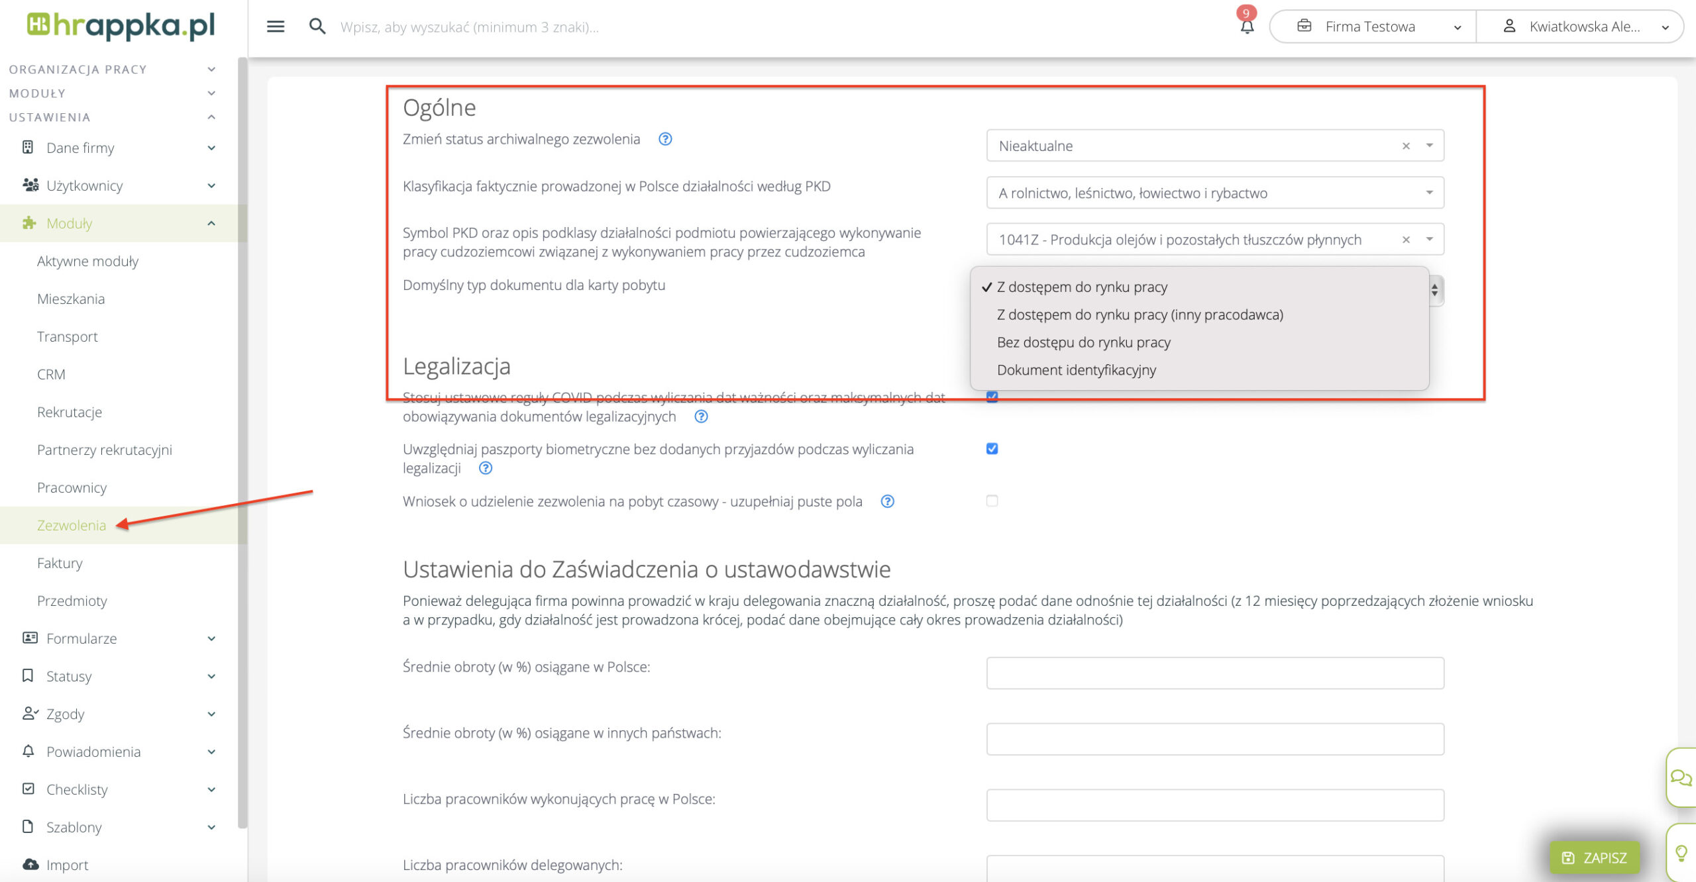Screen dimensions: 1696x882
Task: Click the Import cloud icon in sidebar
Action: (30, 864)
